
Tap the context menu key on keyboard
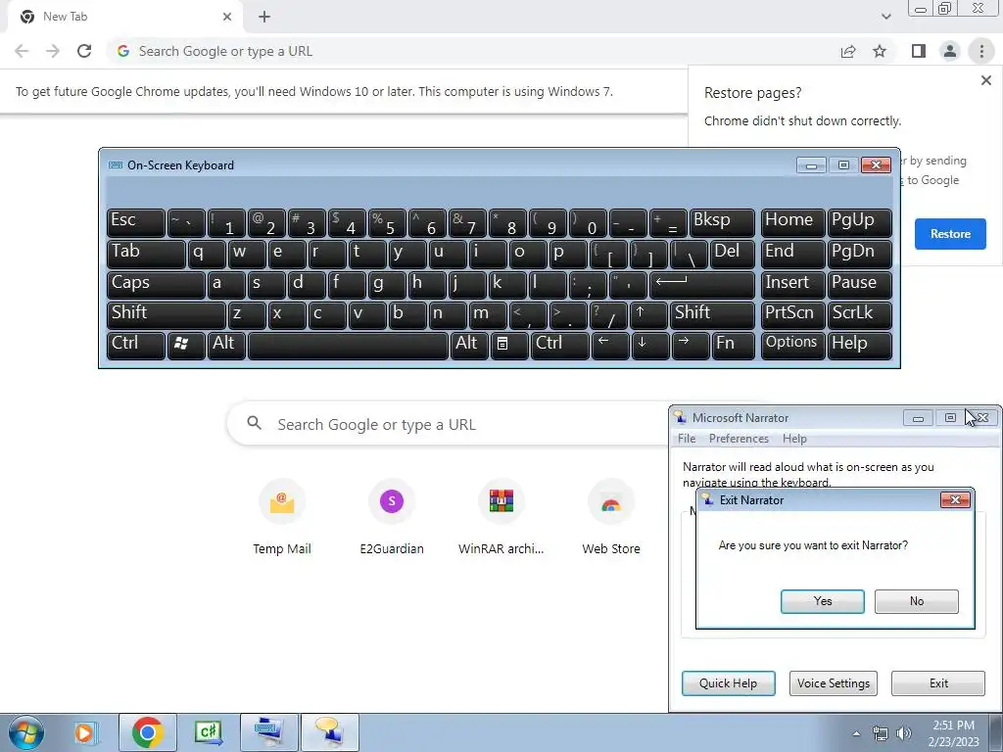509,346
